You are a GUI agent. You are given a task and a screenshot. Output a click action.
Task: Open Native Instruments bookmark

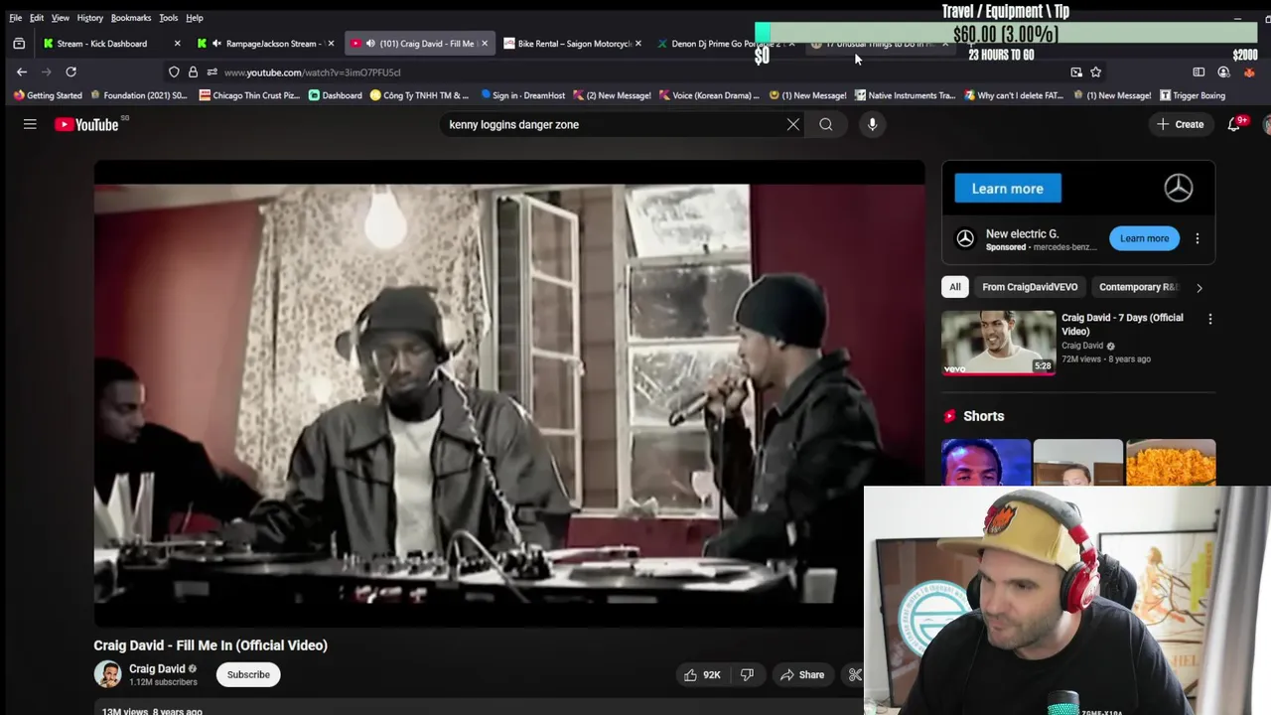tap(905, 95)
